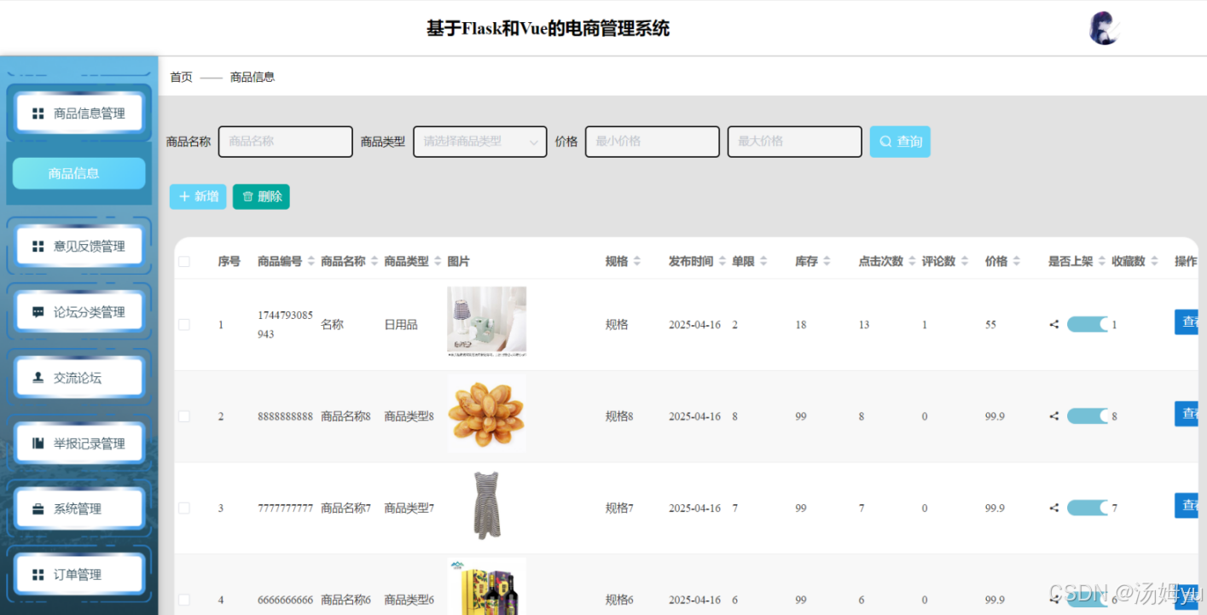Click the briefcase icon beside 系统管理
Viewport: 1207px width, 615px height.
coord(38,509)
